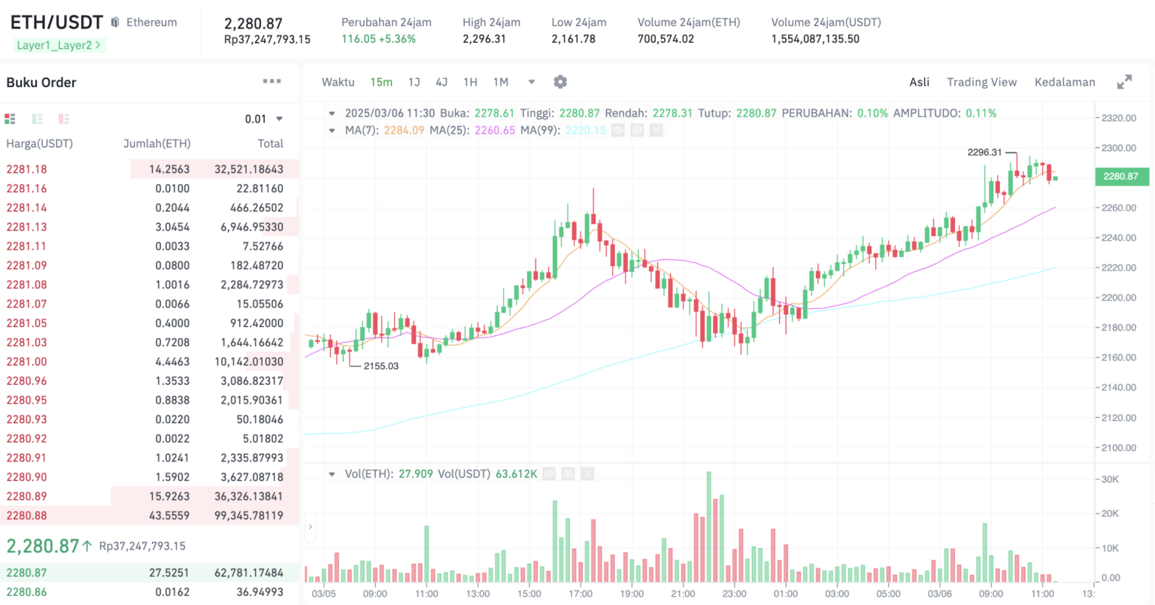Click the 2280.87 price tag on axis
The height and width of the screenshot is (605, 1155).
coord(1121,177)
